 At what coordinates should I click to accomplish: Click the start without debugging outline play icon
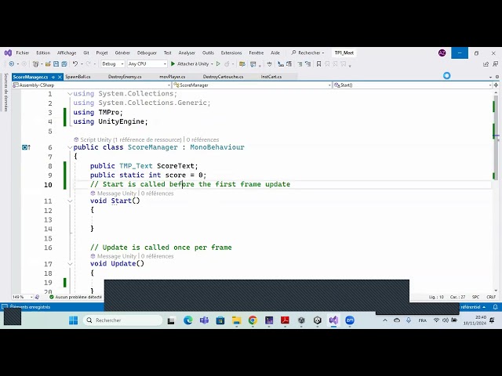(x=218, y=64)
